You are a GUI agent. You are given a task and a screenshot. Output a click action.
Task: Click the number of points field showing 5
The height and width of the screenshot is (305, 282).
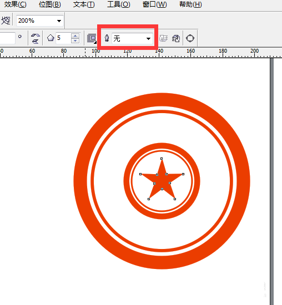coord(63,38)
